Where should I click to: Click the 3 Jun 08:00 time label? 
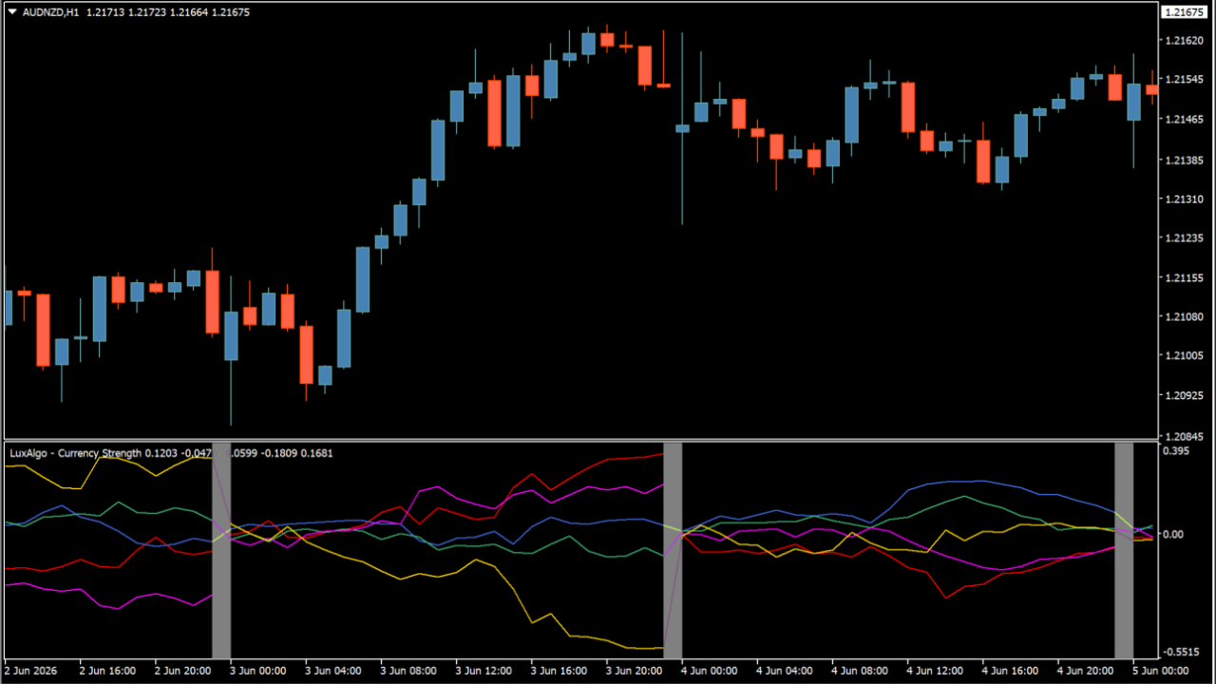[408, 671]
